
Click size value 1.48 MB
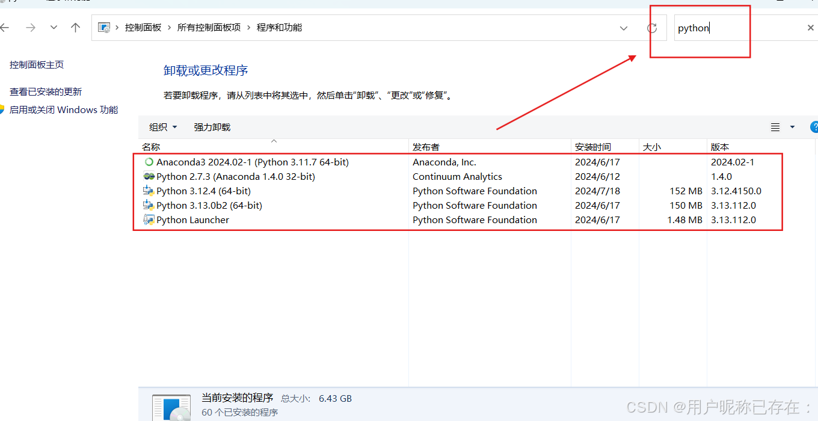click(x=684, y=220)
